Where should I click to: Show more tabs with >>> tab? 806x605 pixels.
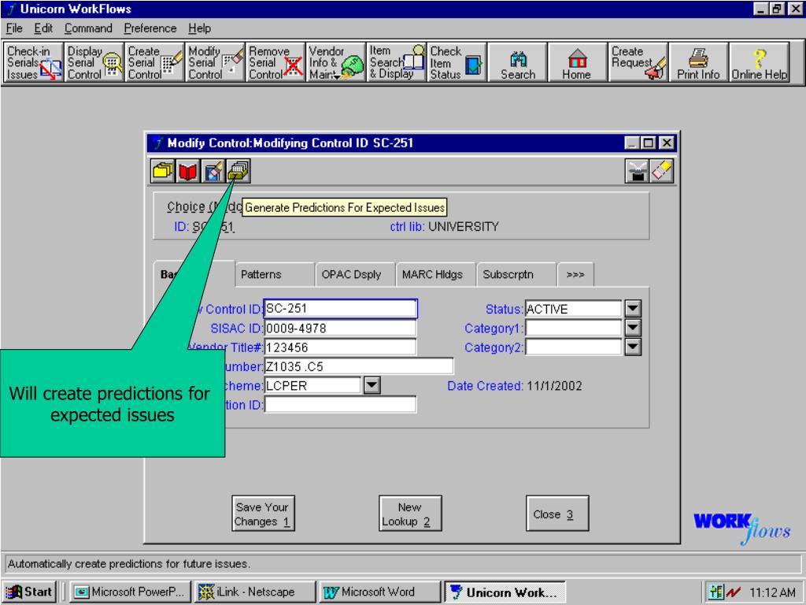(x=575, y=274)
